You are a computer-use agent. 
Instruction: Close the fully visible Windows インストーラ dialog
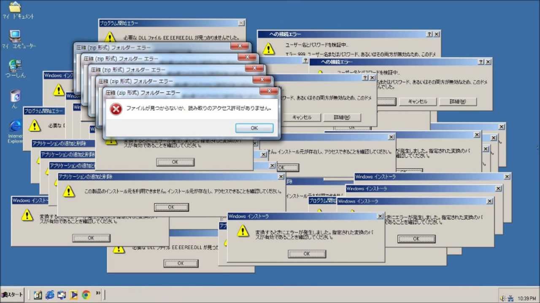380,216
